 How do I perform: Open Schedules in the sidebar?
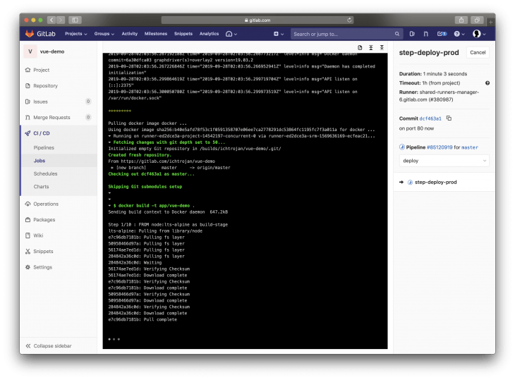tap(45, 173)
